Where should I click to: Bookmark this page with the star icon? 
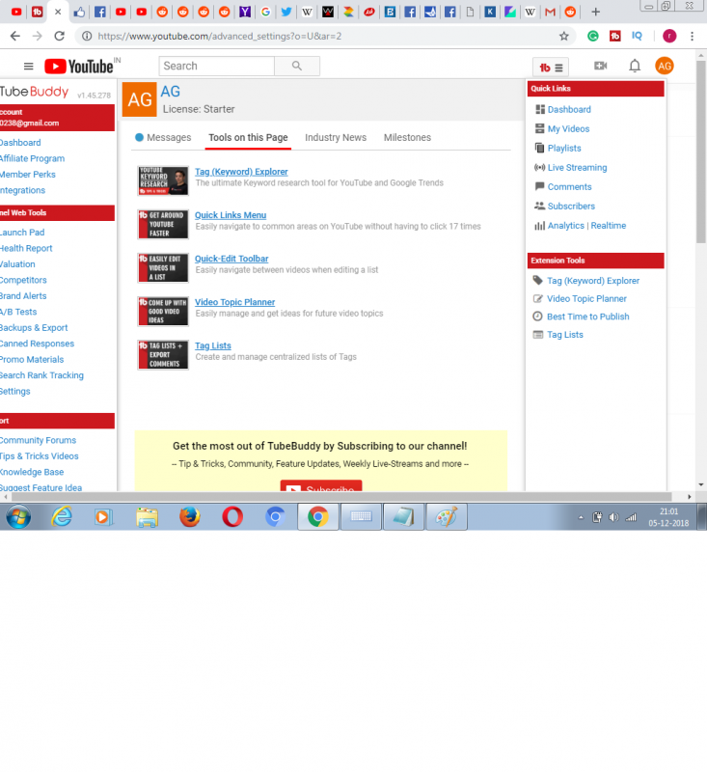564,36
